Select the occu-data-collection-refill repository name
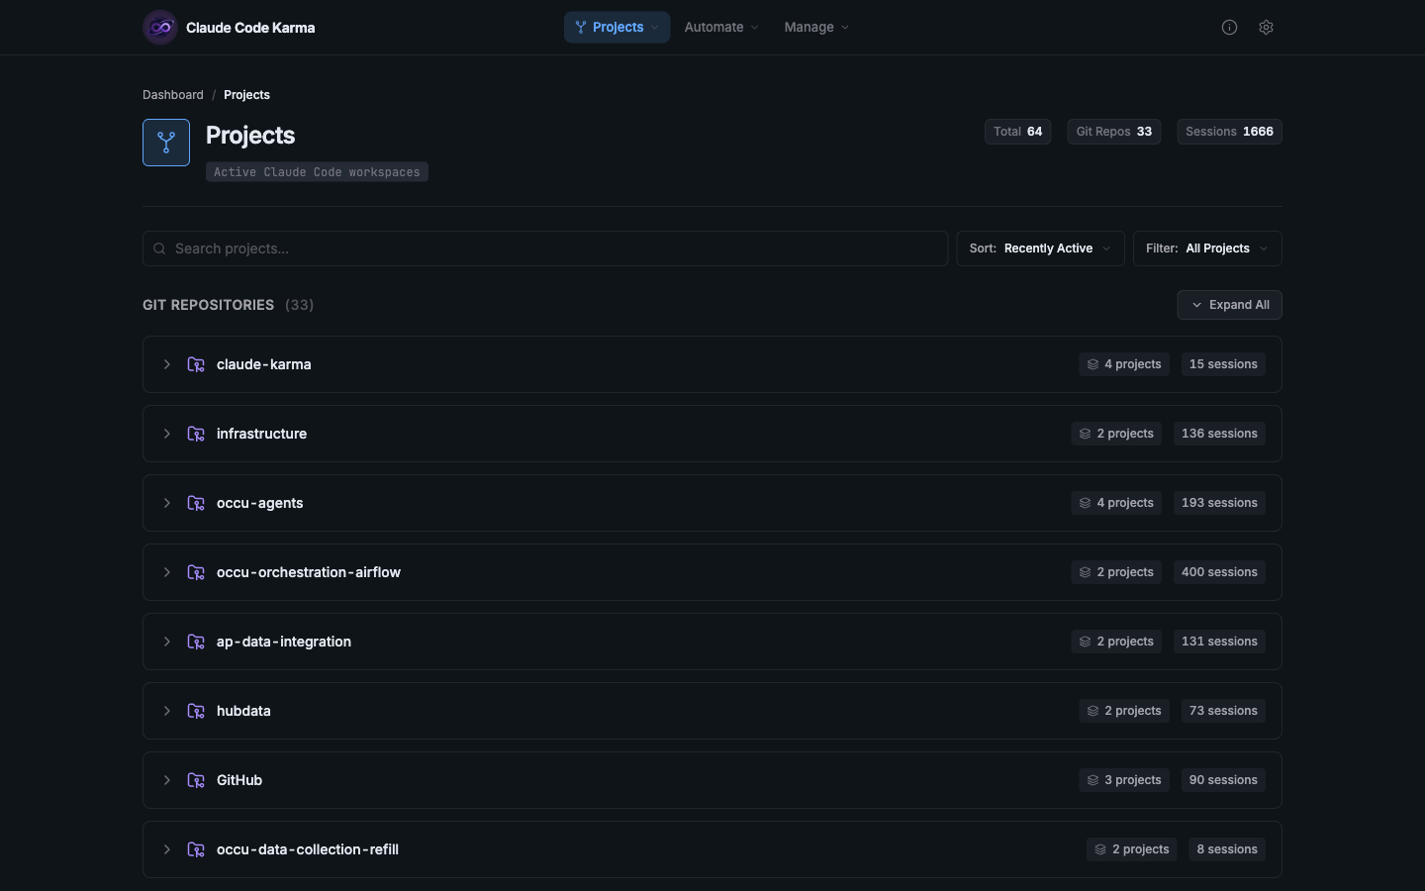Viewport: 1425px width, 891px height. point(308,849)
